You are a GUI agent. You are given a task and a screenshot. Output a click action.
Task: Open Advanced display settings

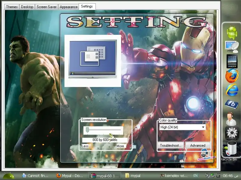pyautogui.click(x=198, y=145)
